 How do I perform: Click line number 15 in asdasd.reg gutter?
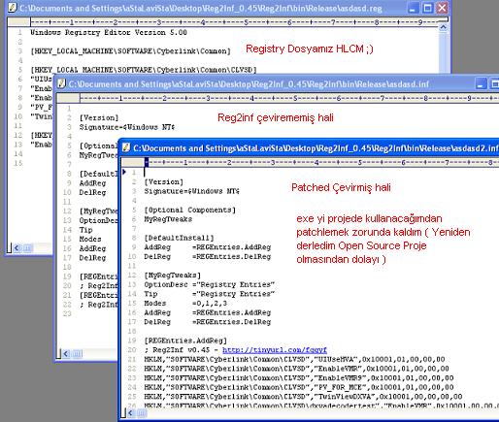pos(17,163)
